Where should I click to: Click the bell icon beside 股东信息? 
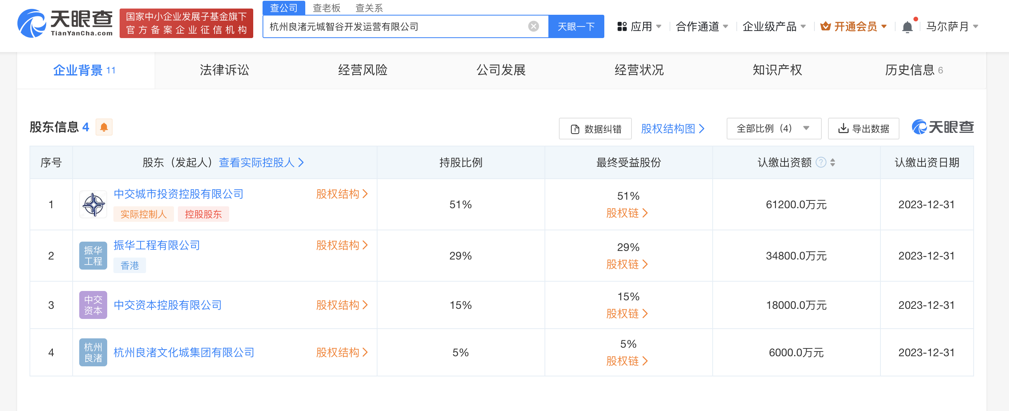[x=104, y=127]
